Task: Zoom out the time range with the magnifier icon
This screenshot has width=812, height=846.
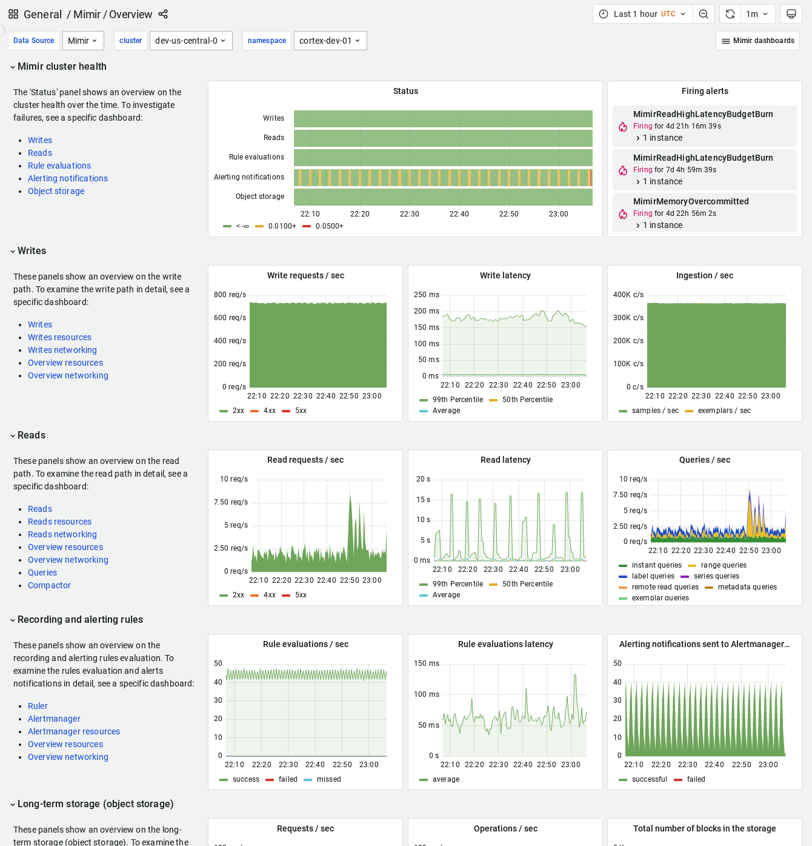Action: pos(704,13)
